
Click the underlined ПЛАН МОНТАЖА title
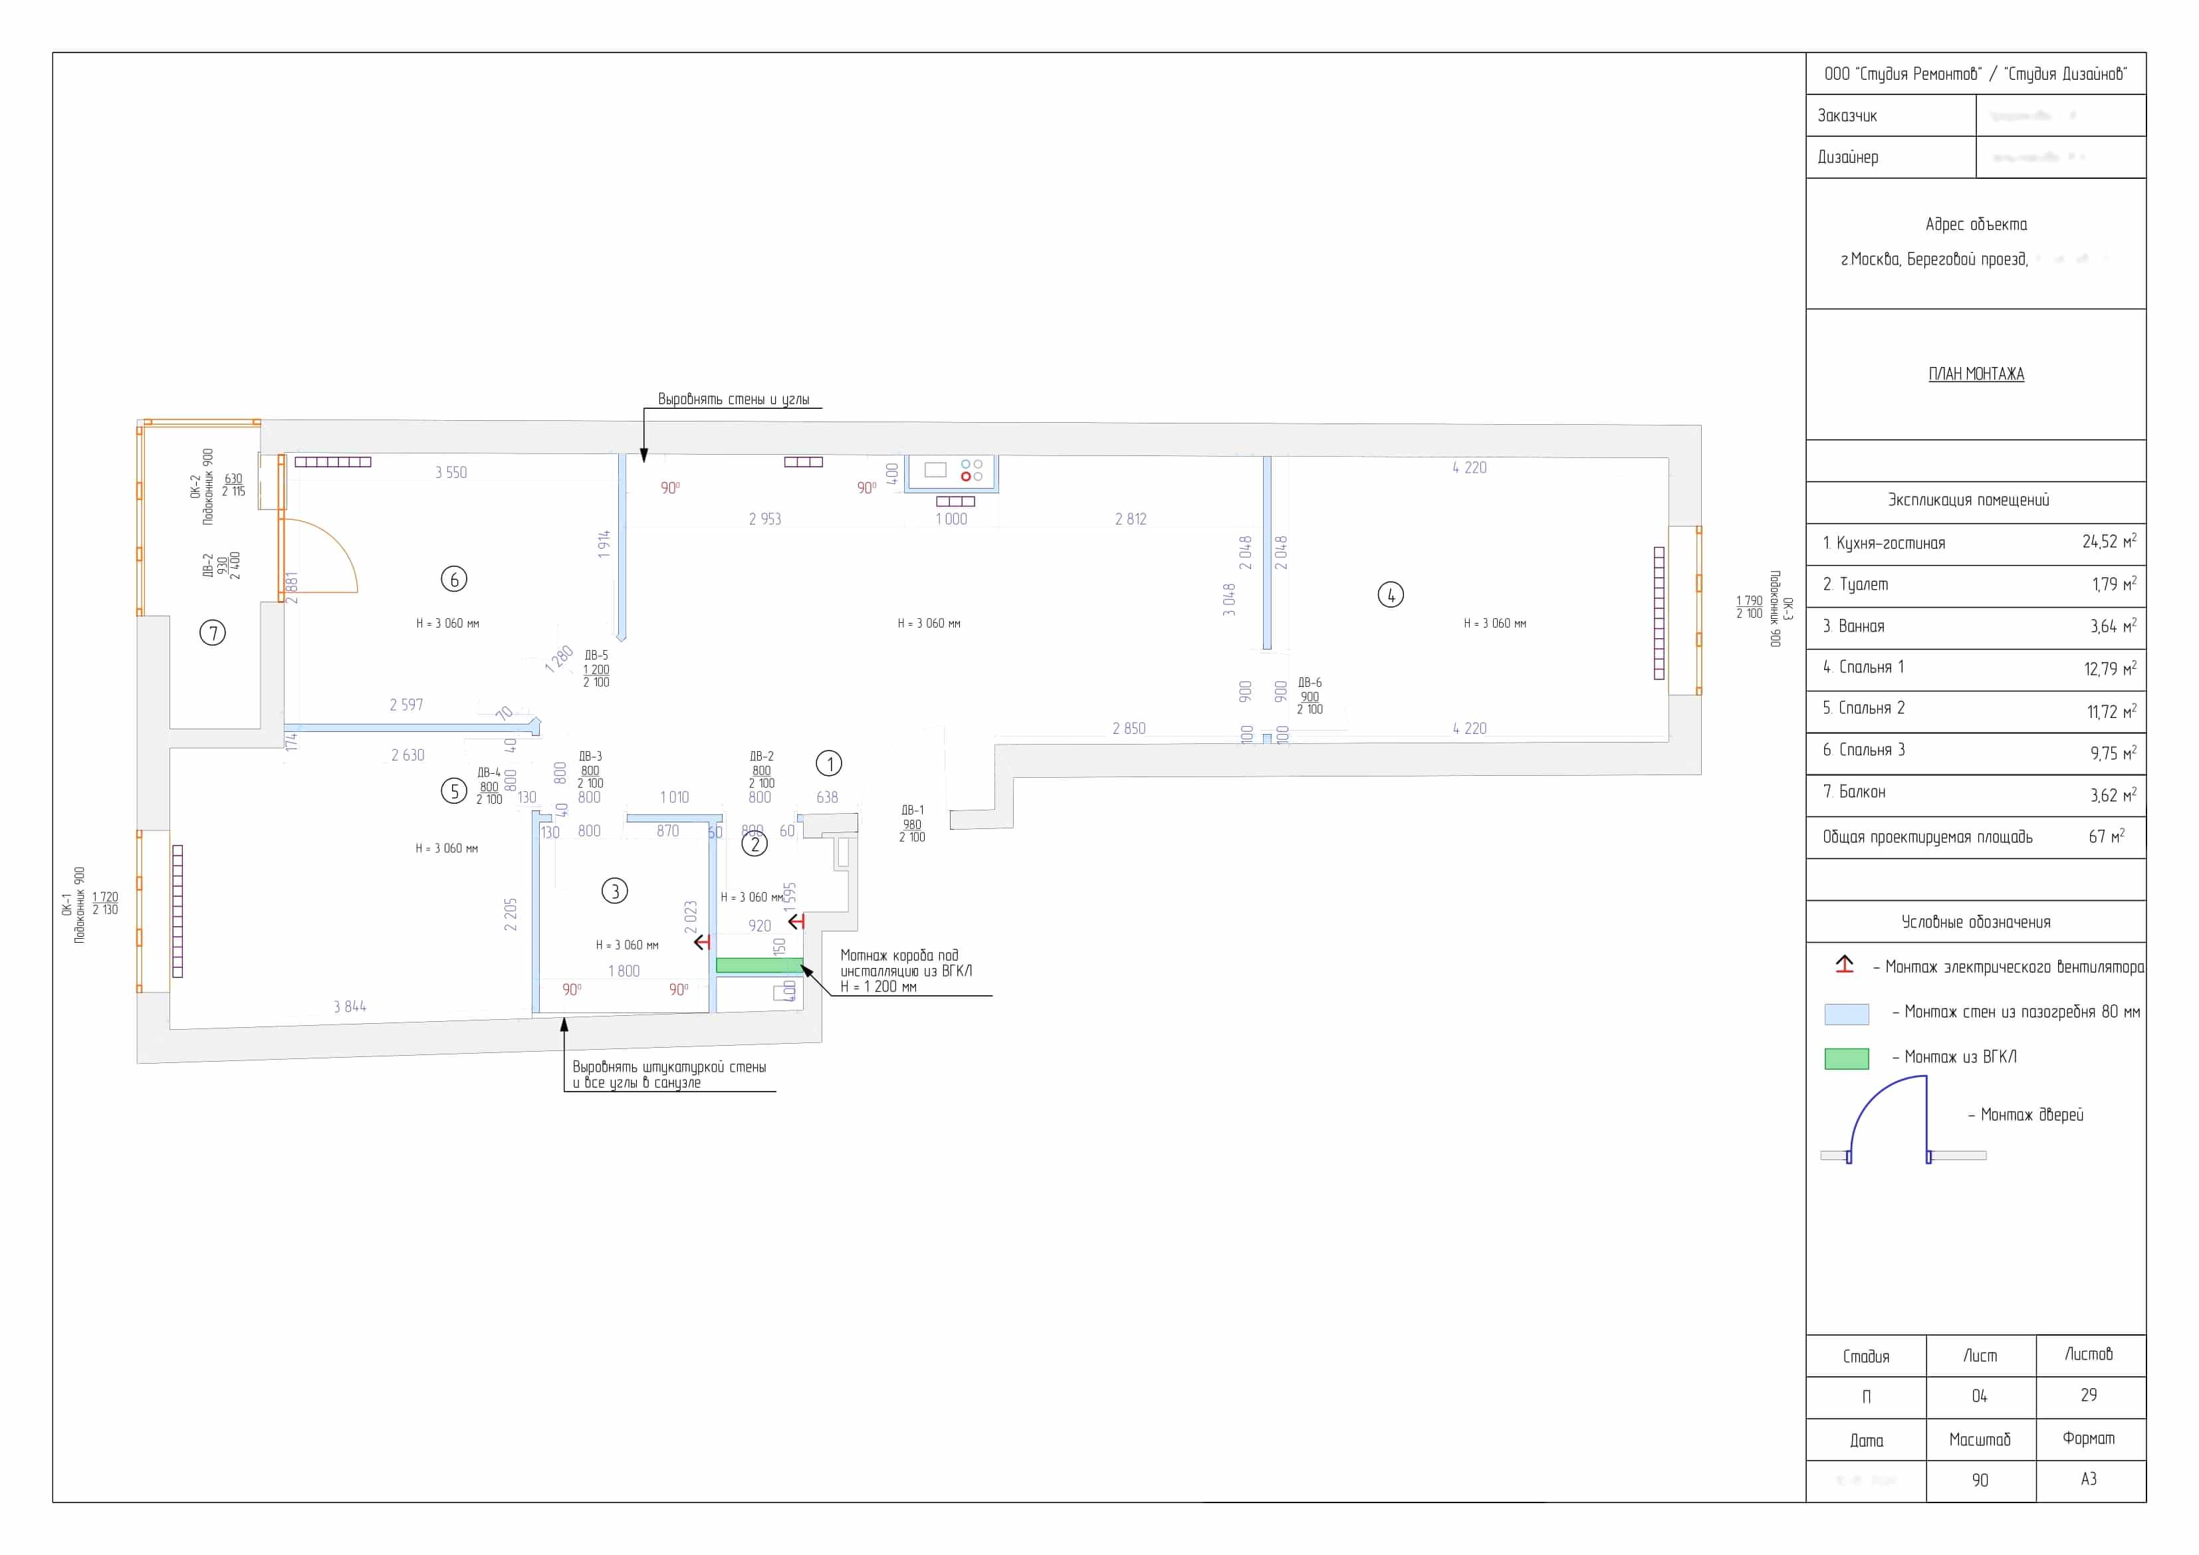pyautogui.click(x=1976, y=374)
